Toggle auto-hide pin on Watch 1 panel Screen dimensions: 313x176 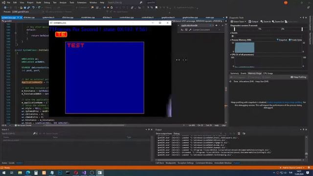[149, 130]
